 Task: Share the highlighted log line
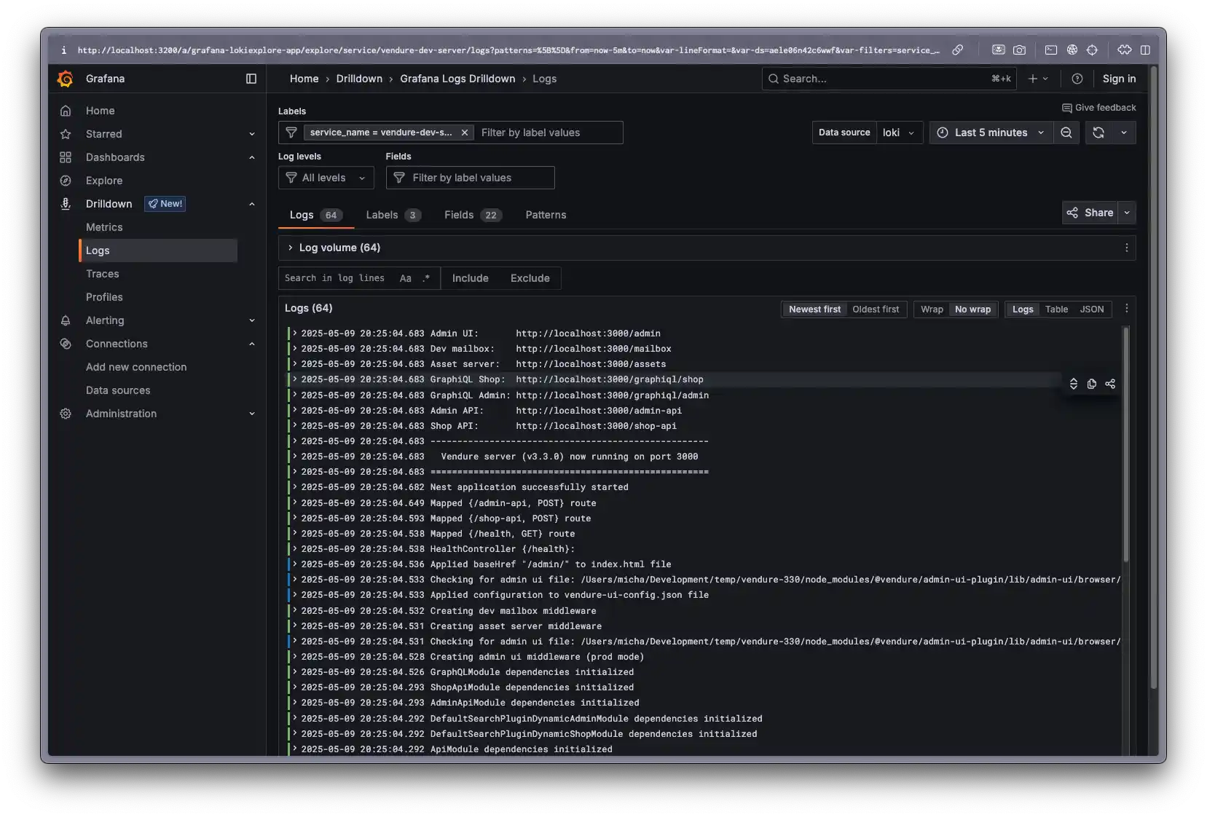1110,384
